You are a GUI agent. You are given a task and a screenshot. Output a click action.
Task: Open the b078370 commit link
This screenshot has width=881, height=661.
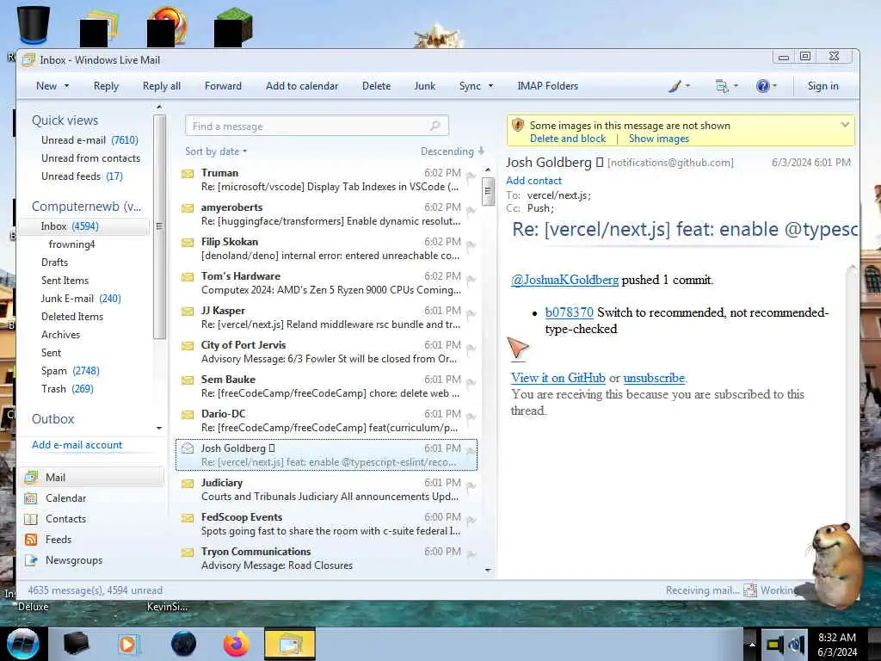[570, 312]
